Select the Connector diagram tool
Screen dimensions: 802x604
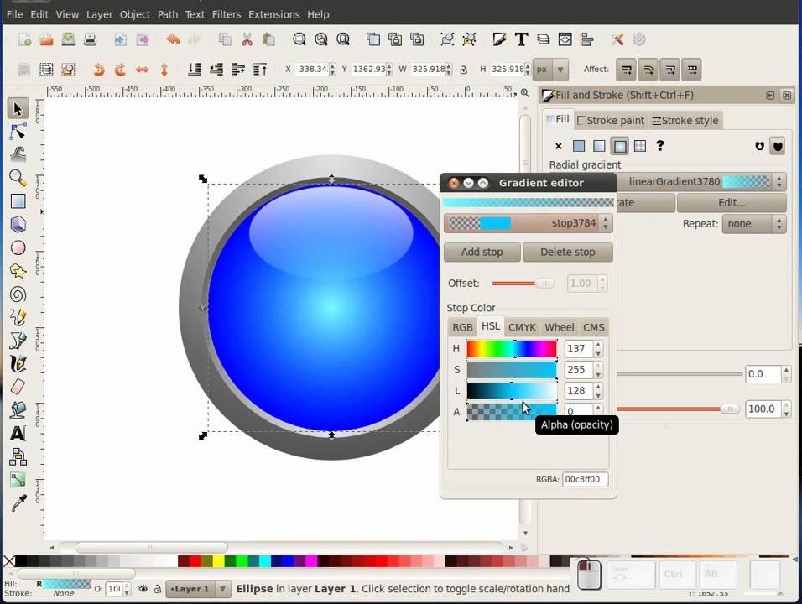tap(18, 456)
